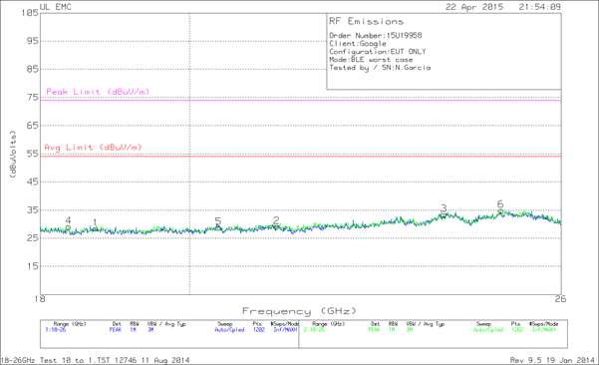Image resolution: width=599 pixels, height=365 pixels.
Task: Click the 'Tested by / SN:N.Garcia' line
Action: 380,68
